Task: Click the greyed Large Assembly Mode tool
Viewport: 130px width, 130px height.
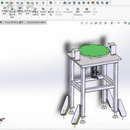Action: tap(94, 12)
